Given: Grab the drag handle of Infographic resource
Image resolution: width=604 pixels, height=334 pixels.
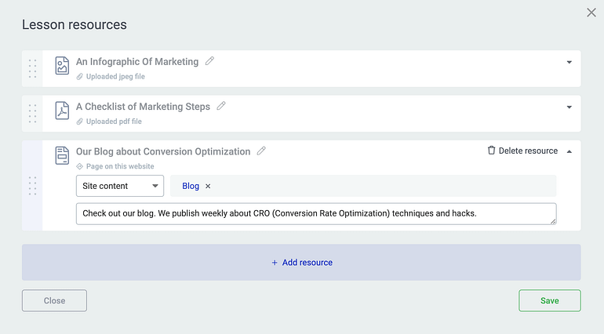Looking at the screenshot, I should (x=32, y=68).
